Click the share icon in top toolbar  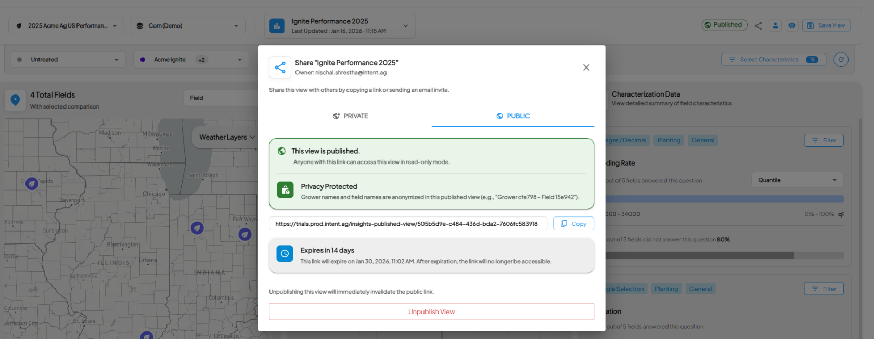click(x=758, y=25)
